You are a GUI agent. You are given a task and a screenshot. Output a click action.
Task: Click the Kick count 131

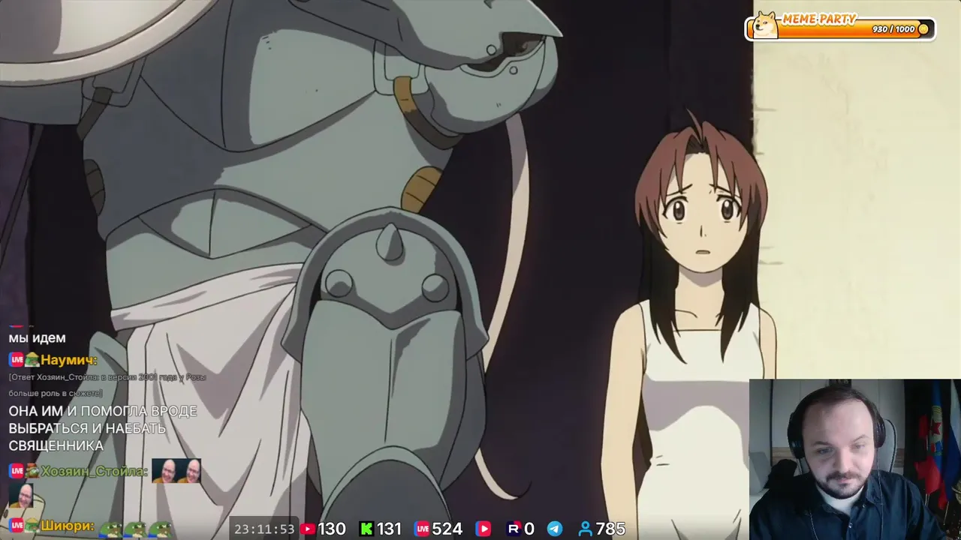tap(389, 529)
